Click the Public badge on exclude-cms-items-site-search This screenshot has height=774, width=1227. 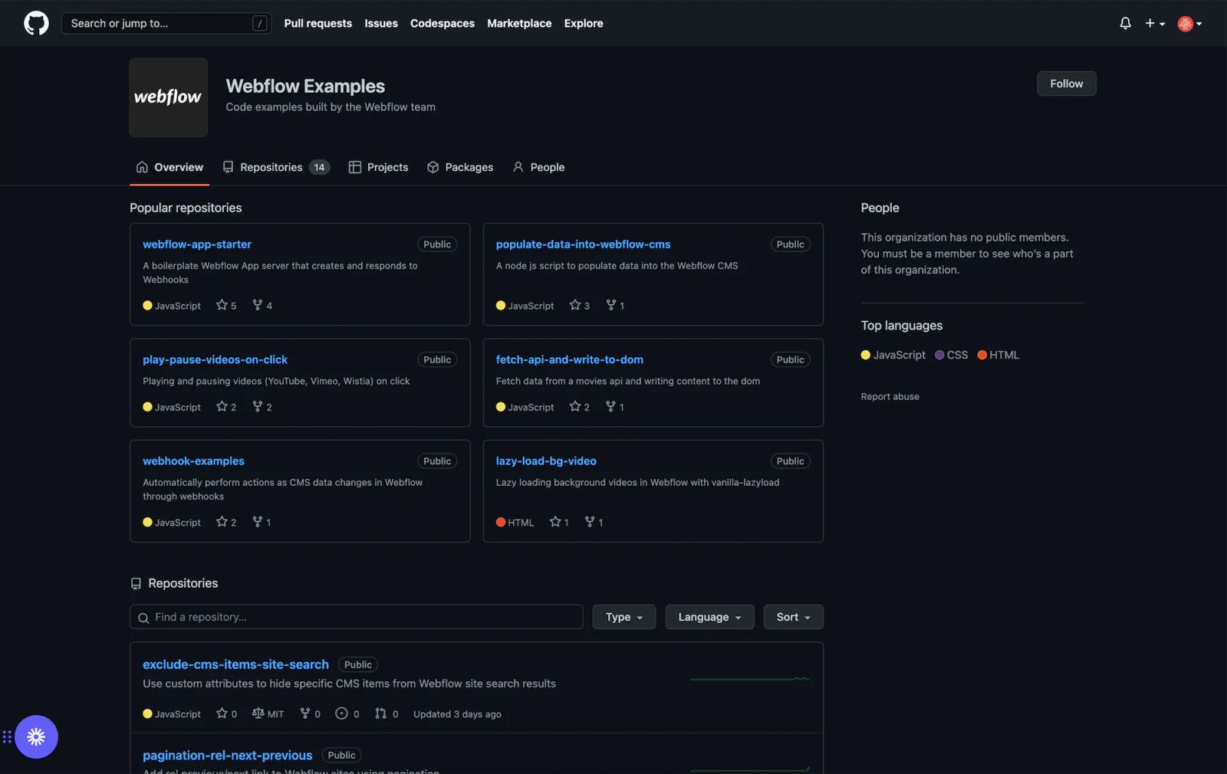click(x=358, y=664)
